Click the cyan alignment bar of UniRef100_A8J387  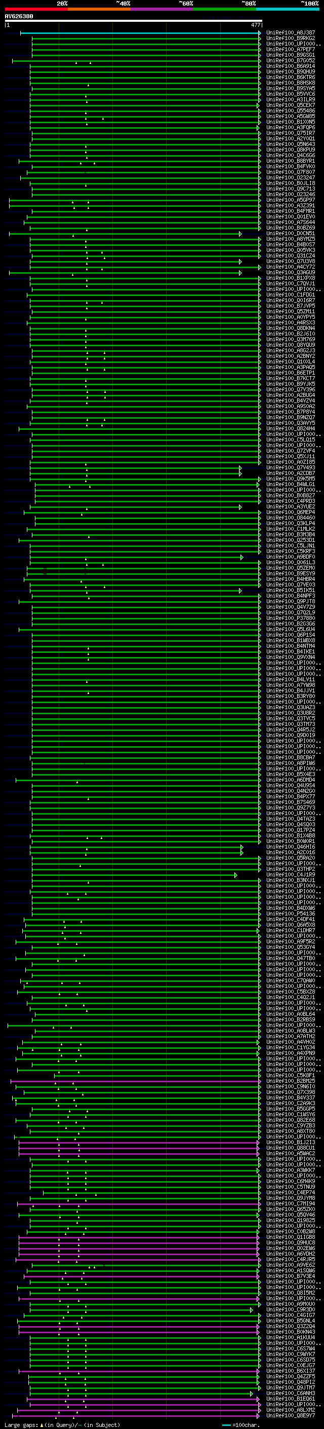(140, 33)
